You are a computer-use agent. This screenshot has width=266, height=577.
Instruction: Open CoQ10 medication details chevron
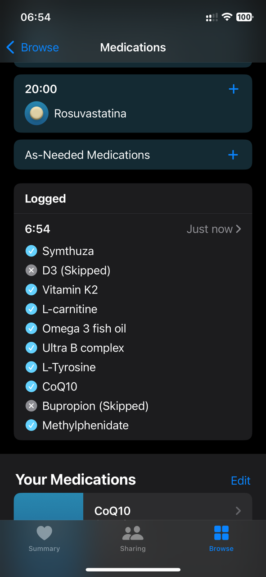point(238,511)
